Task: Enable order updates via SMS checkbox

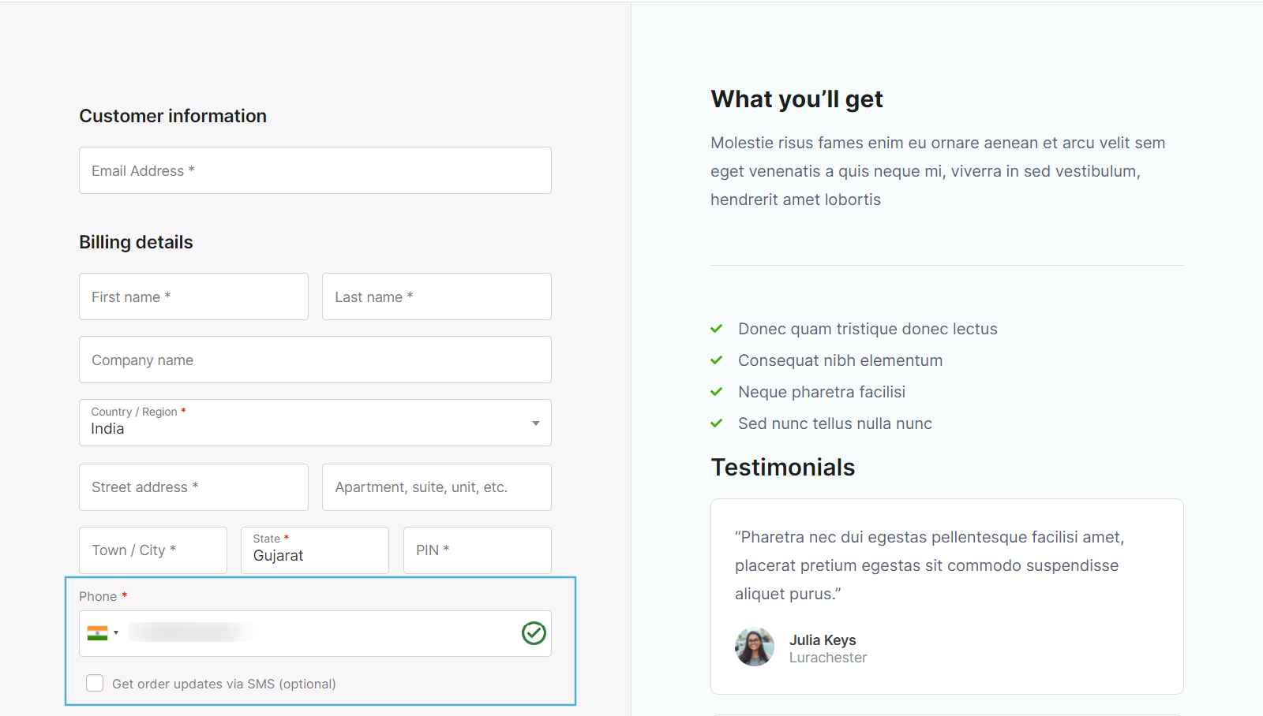Action: tap(95, 683)
